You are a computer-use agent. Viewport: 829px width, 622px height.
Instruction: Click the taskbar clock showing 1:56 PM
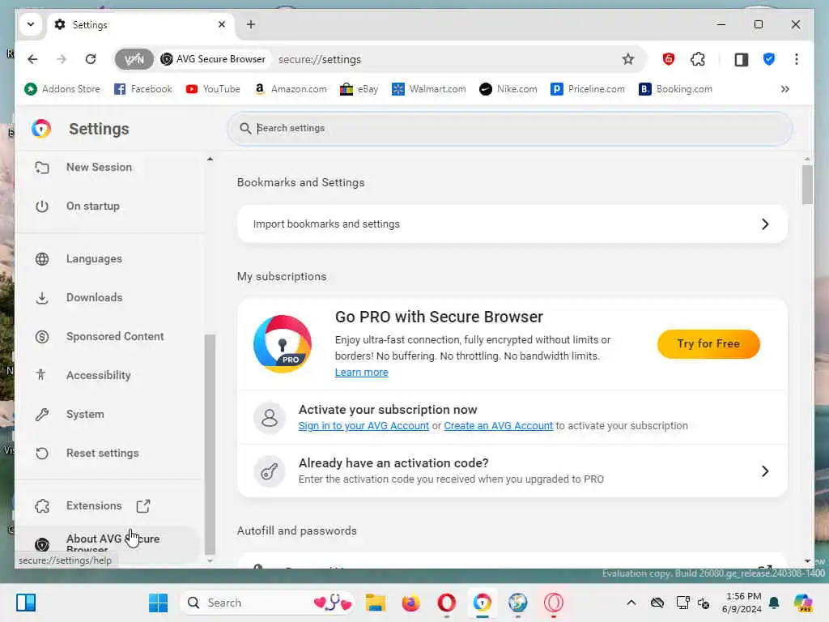(742, 603)
